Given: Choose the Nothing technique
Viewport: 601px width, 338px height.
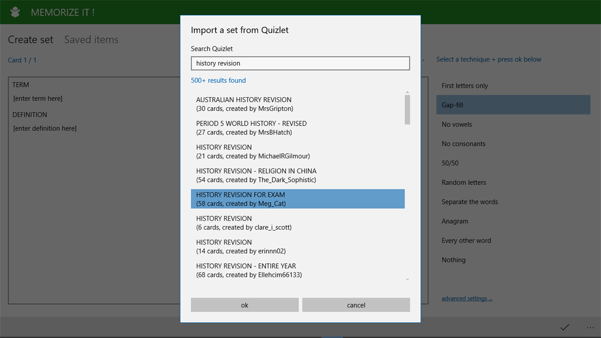Looking at the screenshot, I should click(513, 260).
